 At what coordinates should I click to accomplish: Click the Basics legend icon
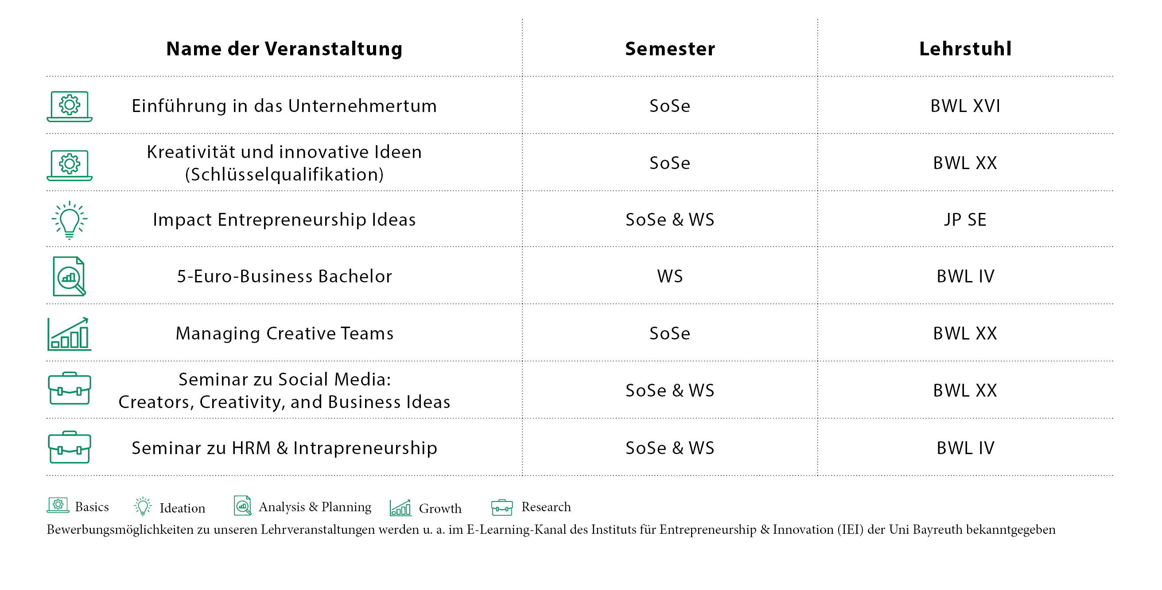coord(58,505)
